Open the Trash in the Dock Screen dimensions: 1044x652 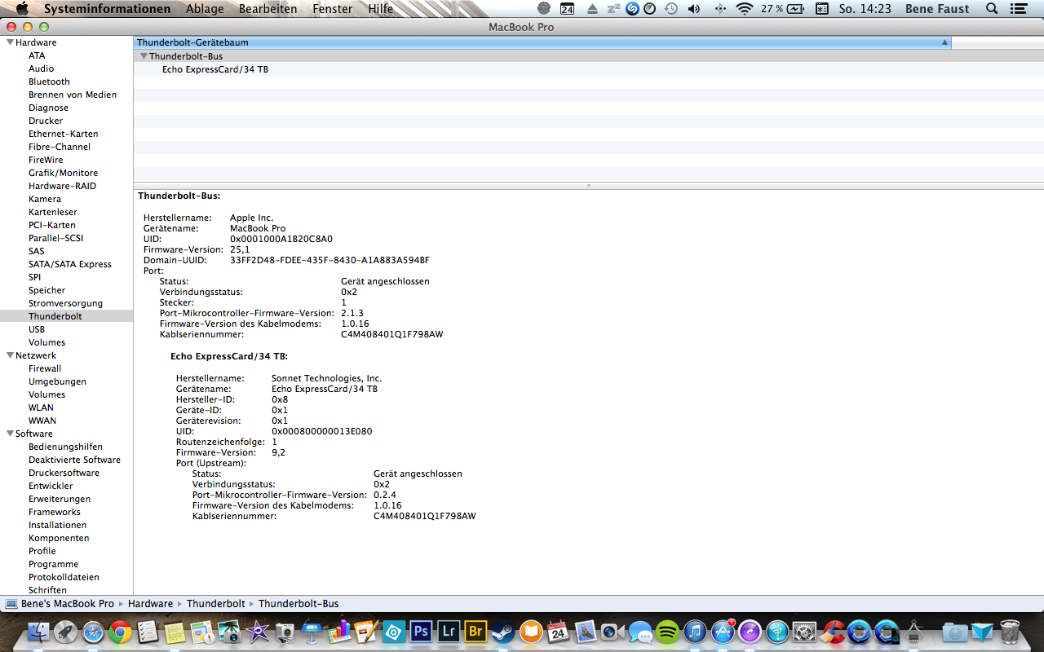click(1010, 632)
